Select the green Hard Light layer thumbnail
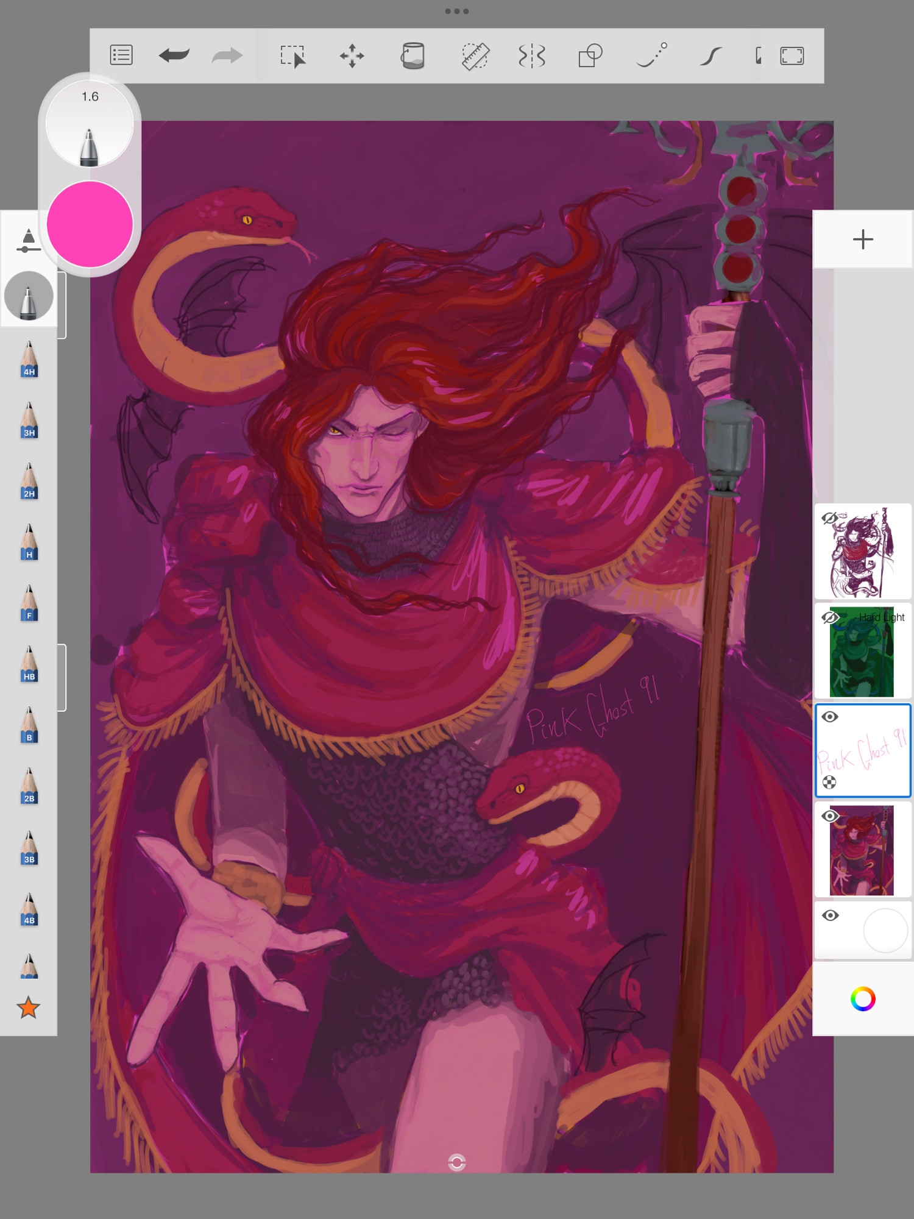Screen dimensions: 914x1219 (862, 652)
